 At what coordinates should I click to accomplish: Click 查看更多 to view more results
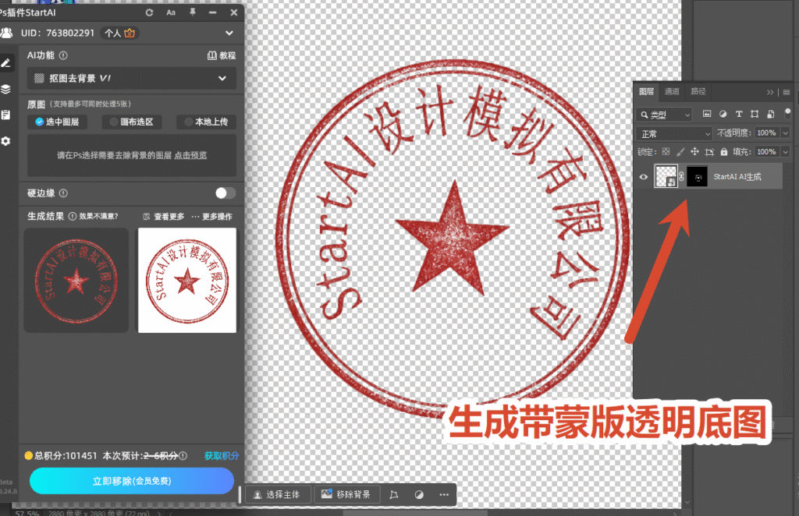click(164, 217)
